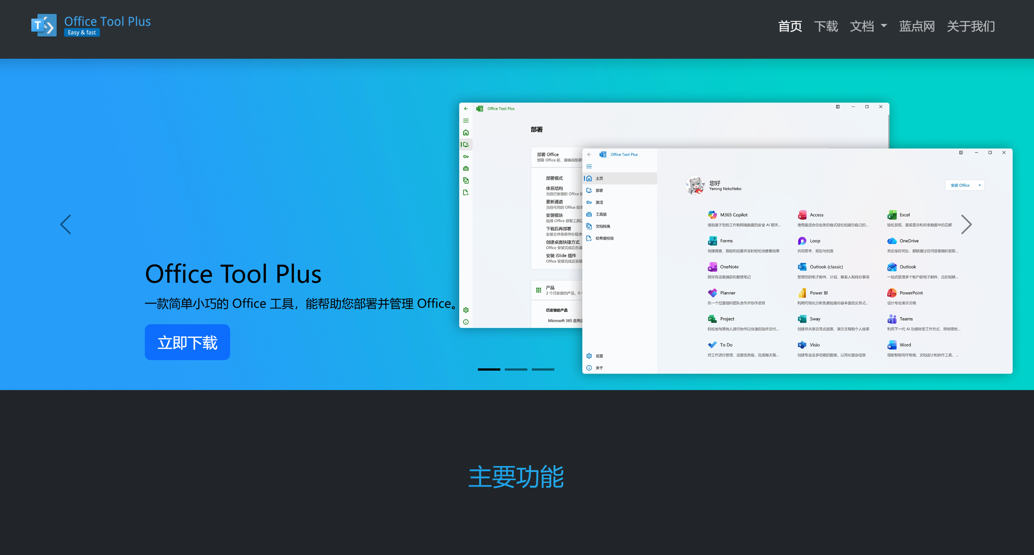Select 文档转换 in the front window sidebar

(620, 227)
